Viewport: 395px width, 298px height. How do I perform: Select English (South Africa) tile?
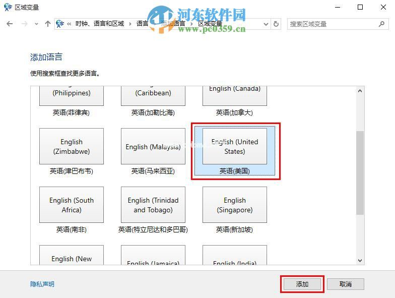pos(72,205)
